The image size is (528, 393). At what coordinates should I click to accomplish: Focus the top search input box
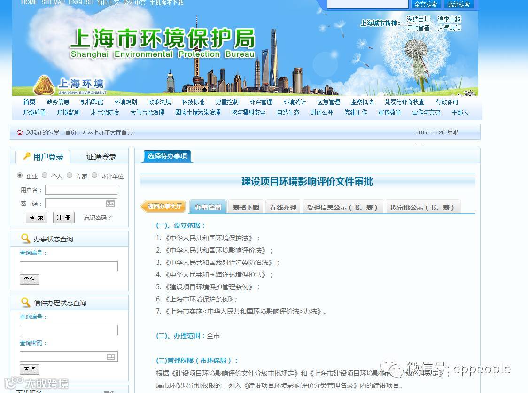[x=368, y=4]
